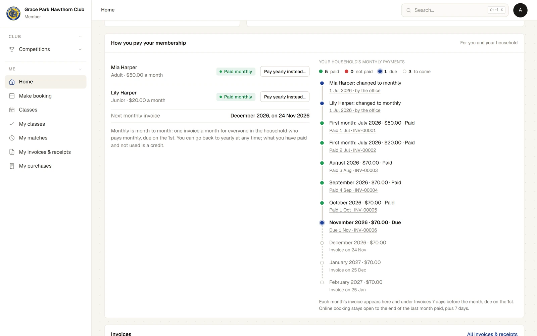This screenshot has width=537, height=336.
Task: Click Mia Harper's '1 Jul 2026 · by the office' link
Action: point(355,91)
